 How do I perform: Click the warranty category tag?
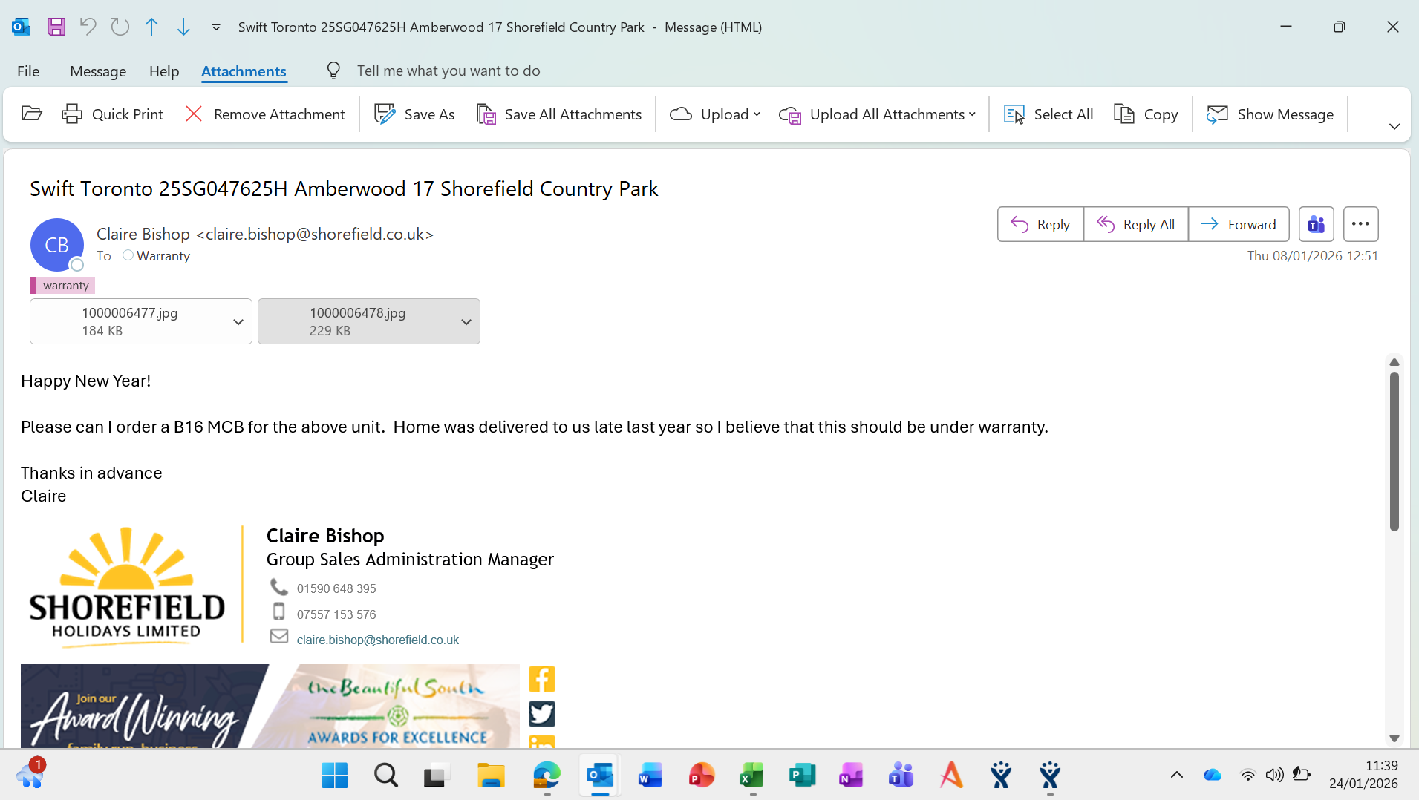pyautogui.click(x=62, y=286)
